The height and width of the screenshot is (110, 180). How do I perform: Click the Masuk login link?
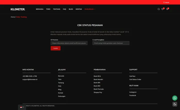pos(167,2)
